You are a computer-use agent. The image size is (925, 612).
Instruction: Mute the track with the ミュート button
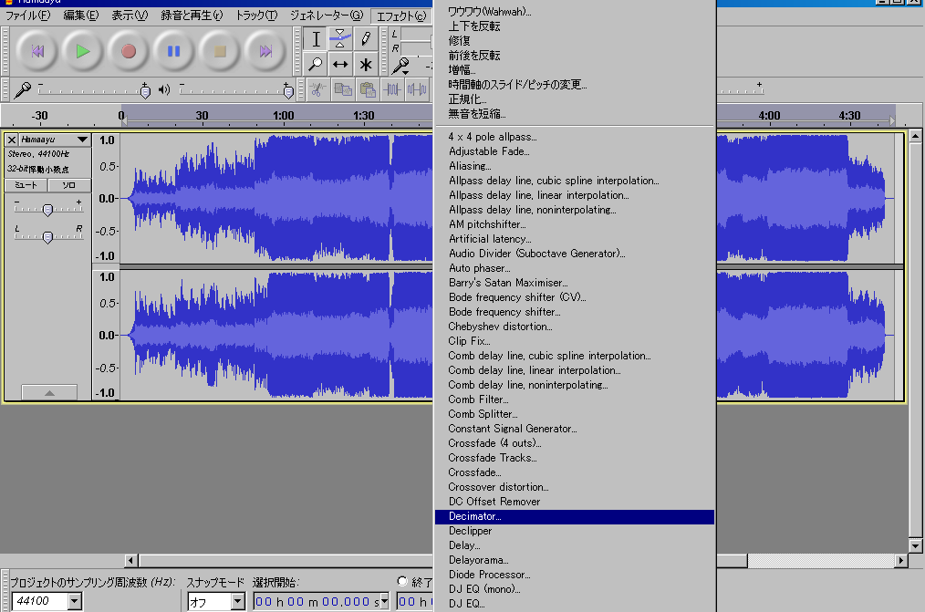point(26,185)
